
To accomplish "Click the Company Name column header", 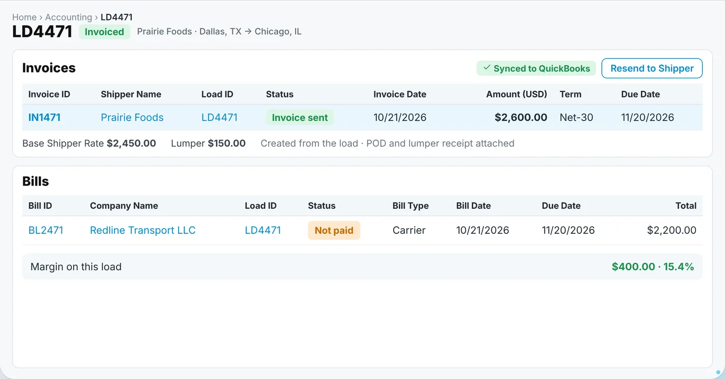I will (124, 206).
